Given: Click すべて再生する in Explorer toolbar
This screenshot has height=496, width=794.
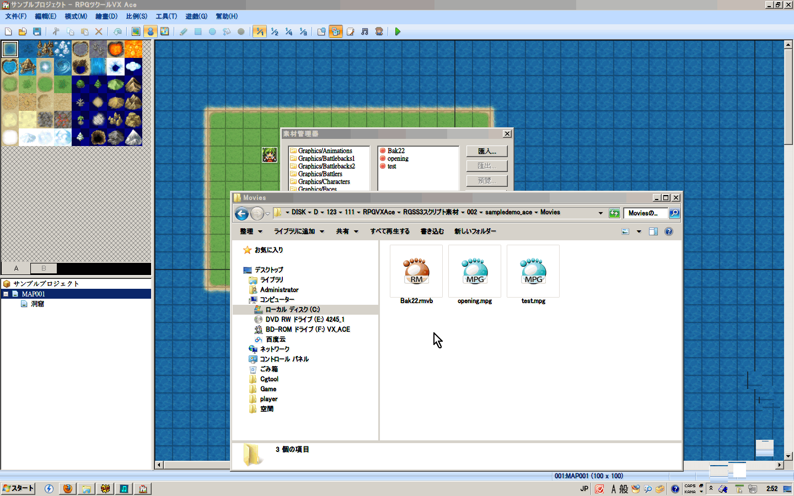Looking at the screenshot, I should 390,231.
